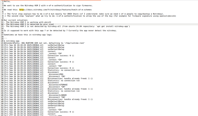
Task: Select line number 12 in the gutter
Action: click(x=2, y=24)
